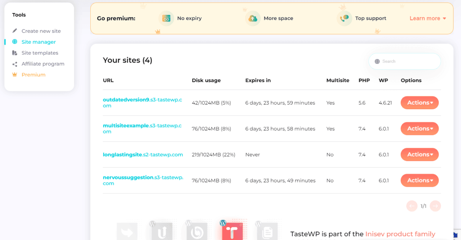The image size is (461, 240).
Task: Click the magnifying glass in the search field
Action: coord(377,61)
